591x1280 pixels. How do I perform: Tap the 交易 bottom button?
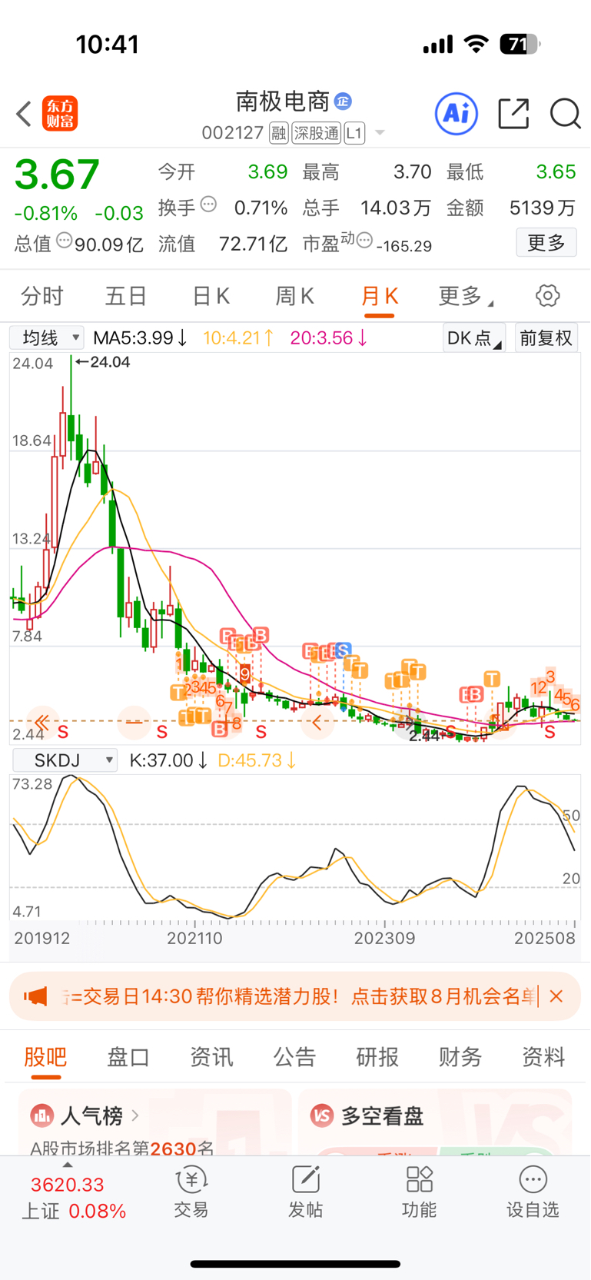tap(191, 1192)
